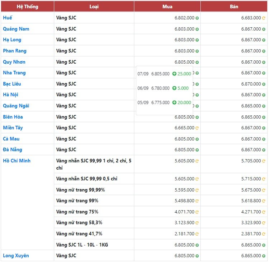Open the Biên Hòa link

pos(13,117)
